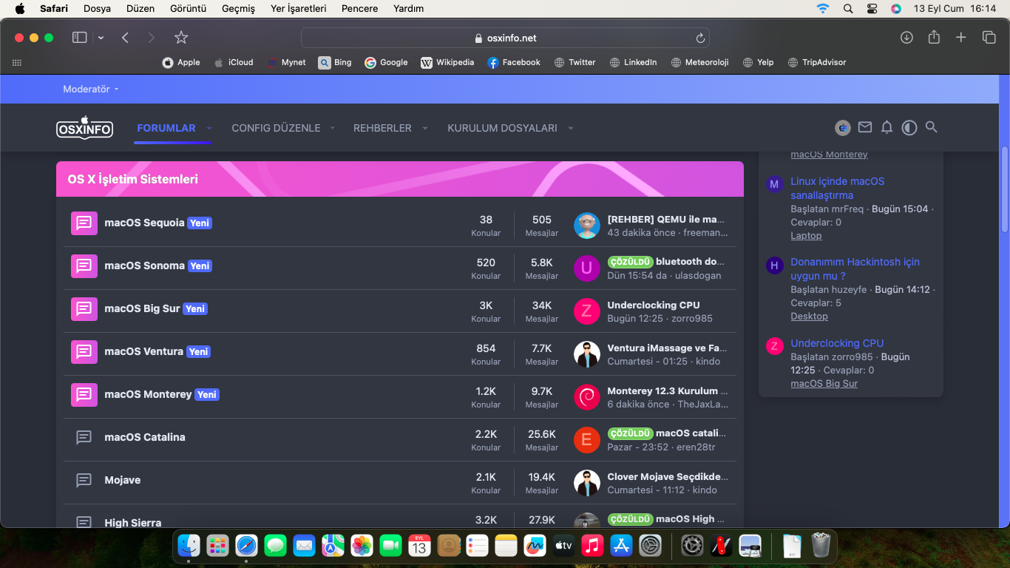
Task: Open the High Sierra forum
Action: click(133, 523)
